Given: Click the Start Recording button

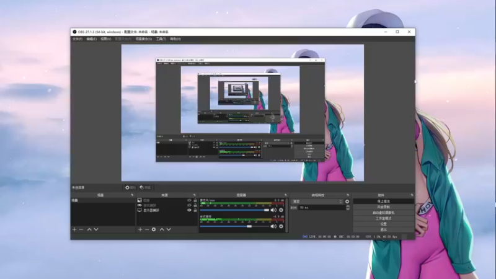Looking at the screenshot, I should pos(383,207).
